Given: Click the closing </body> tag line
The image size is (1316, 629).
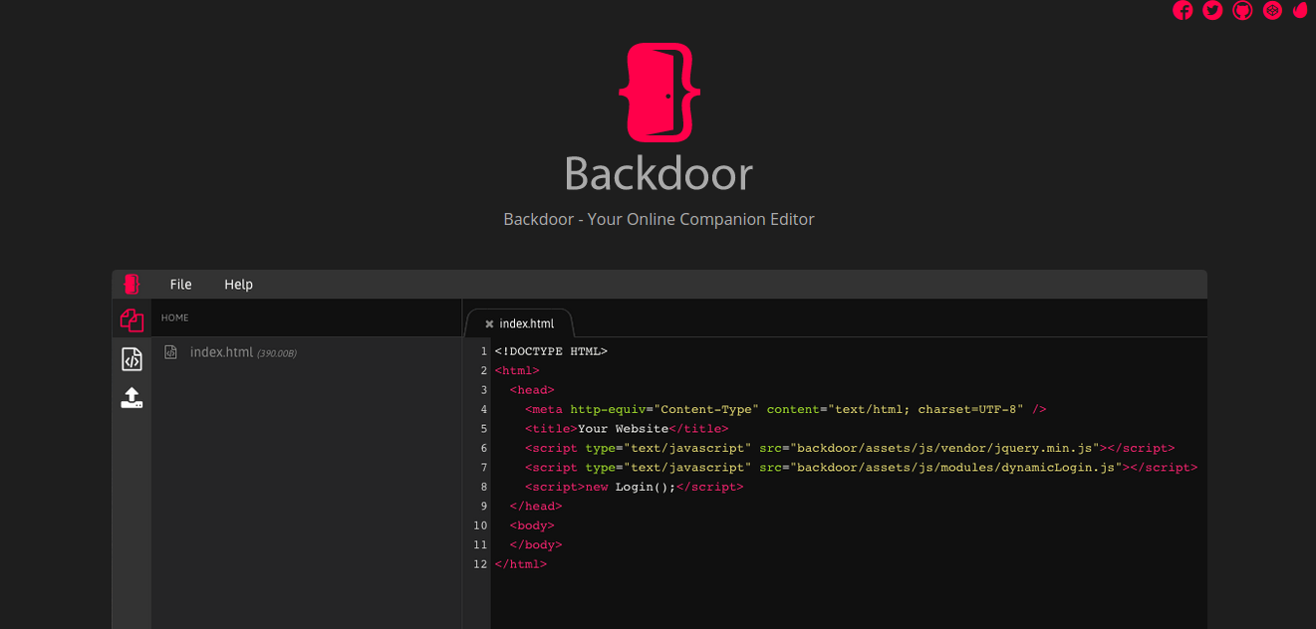Looking at the screenshot, I should [536, 544].
